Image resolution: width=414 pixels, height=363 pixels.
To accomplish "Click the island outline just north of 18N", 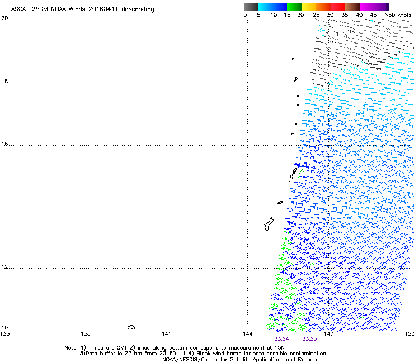I will (296, 79).
